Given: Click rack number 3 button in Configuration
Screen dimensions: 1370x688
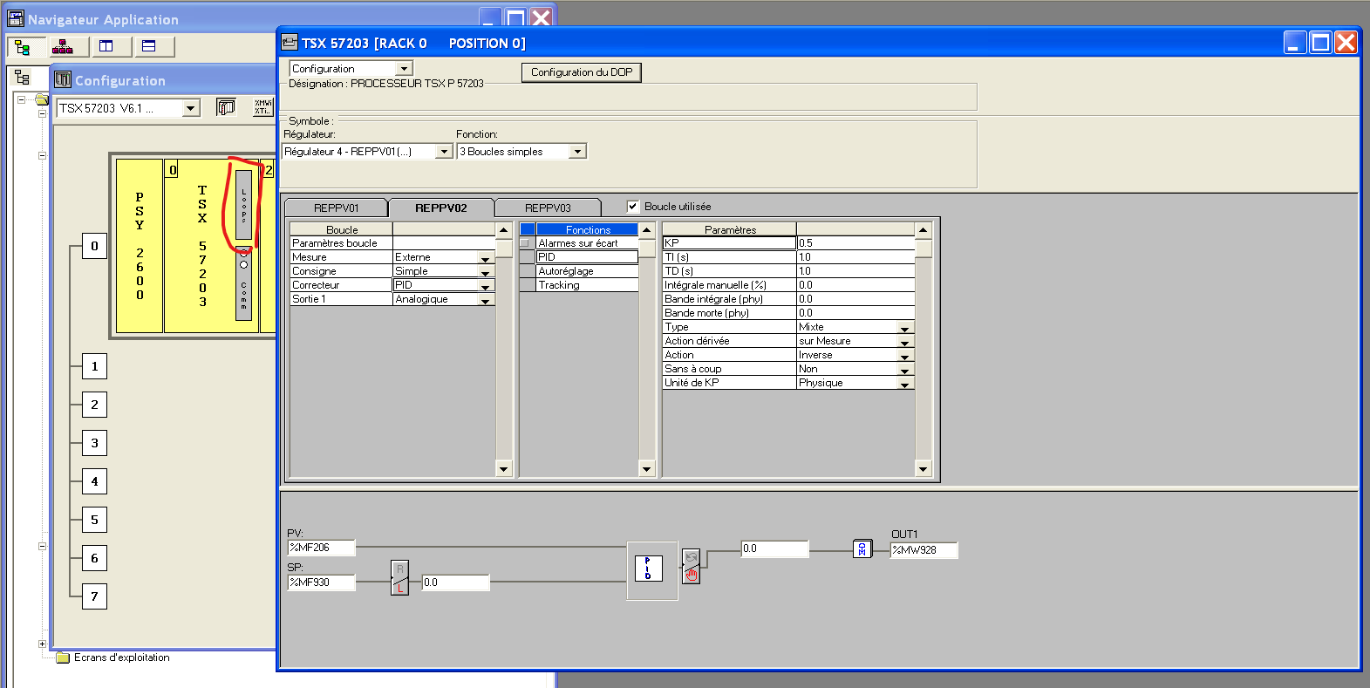Looking at the screenshot, I should coord(94,443).
